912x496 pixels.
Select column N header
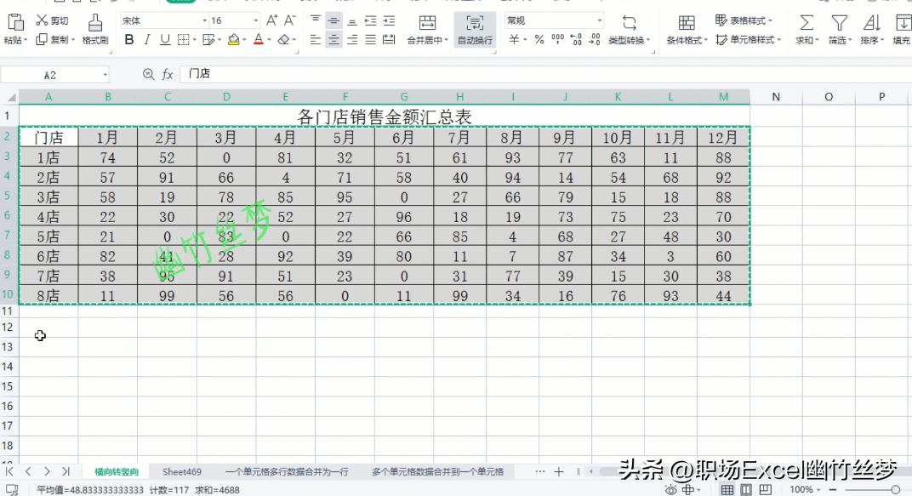pyautogui.click(x=776, y=96)
